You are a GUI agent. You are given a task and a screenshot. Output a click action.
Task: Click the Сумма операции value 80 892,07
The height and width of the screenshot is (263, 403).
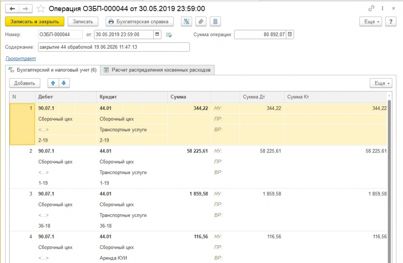(260, 35)
